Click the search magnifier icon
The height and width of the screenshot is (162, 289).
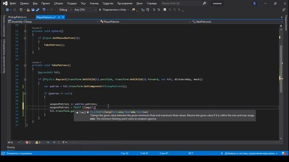[x=205, y=3]
